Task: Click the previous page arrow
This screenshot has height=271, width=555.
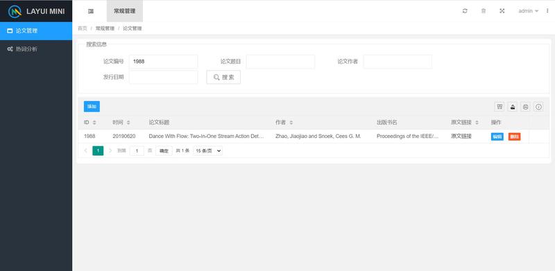Action: point(85,150)
